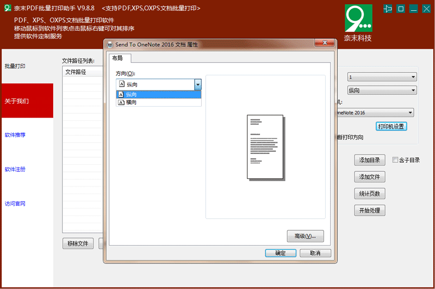This screenshot has height=289, width=435.
Task: Click the 添加文件 button
Action: (x=370, y=177)
